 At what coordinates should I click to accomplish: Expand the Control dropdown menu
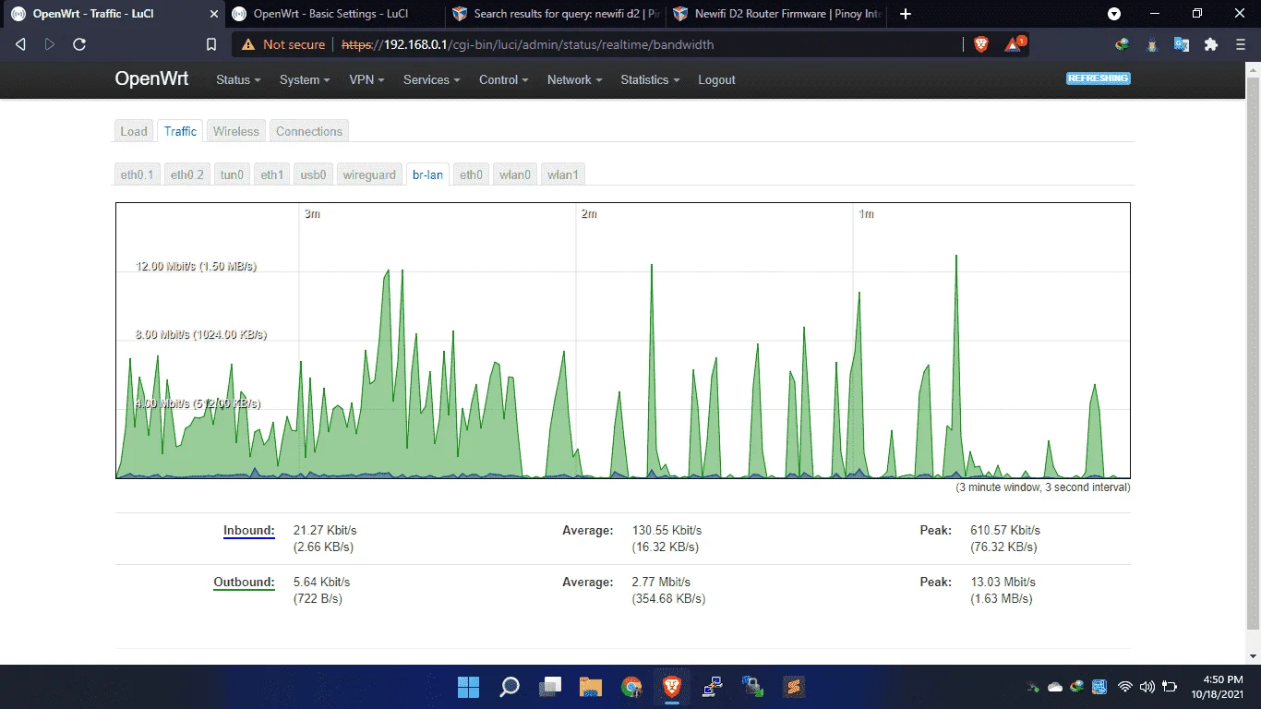[504, 79]
